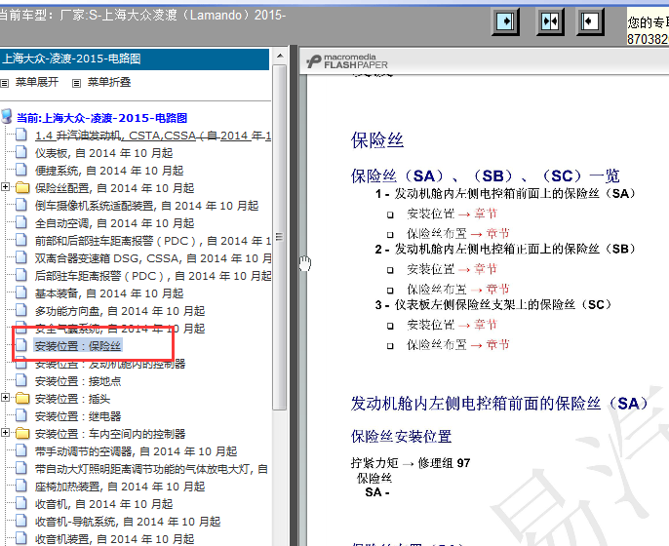Open the document icon for 安装位置：接地点
The width and height of the screenshot is (669, 546).
coord(20,380)
